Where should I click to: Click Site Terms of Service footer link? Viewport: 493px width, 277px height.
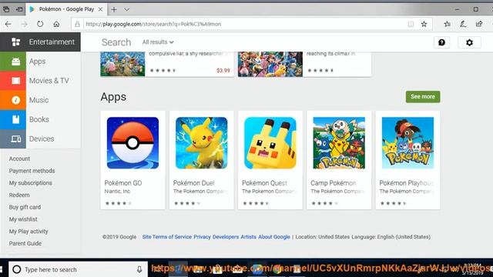(x=167, y=237)
